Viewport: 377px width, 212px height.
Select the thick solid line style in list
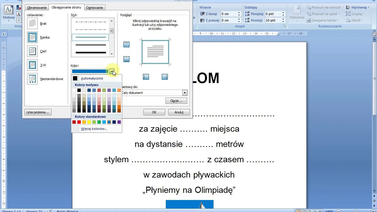(91, 52)
